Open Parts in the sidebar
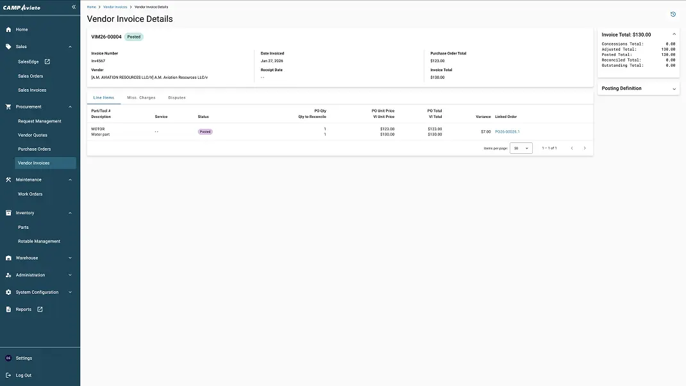 (23, 228)
